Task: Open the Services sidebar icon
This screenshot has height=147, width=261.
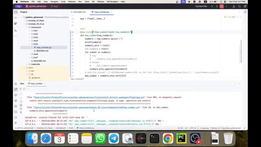Action: tap(15, 106)
